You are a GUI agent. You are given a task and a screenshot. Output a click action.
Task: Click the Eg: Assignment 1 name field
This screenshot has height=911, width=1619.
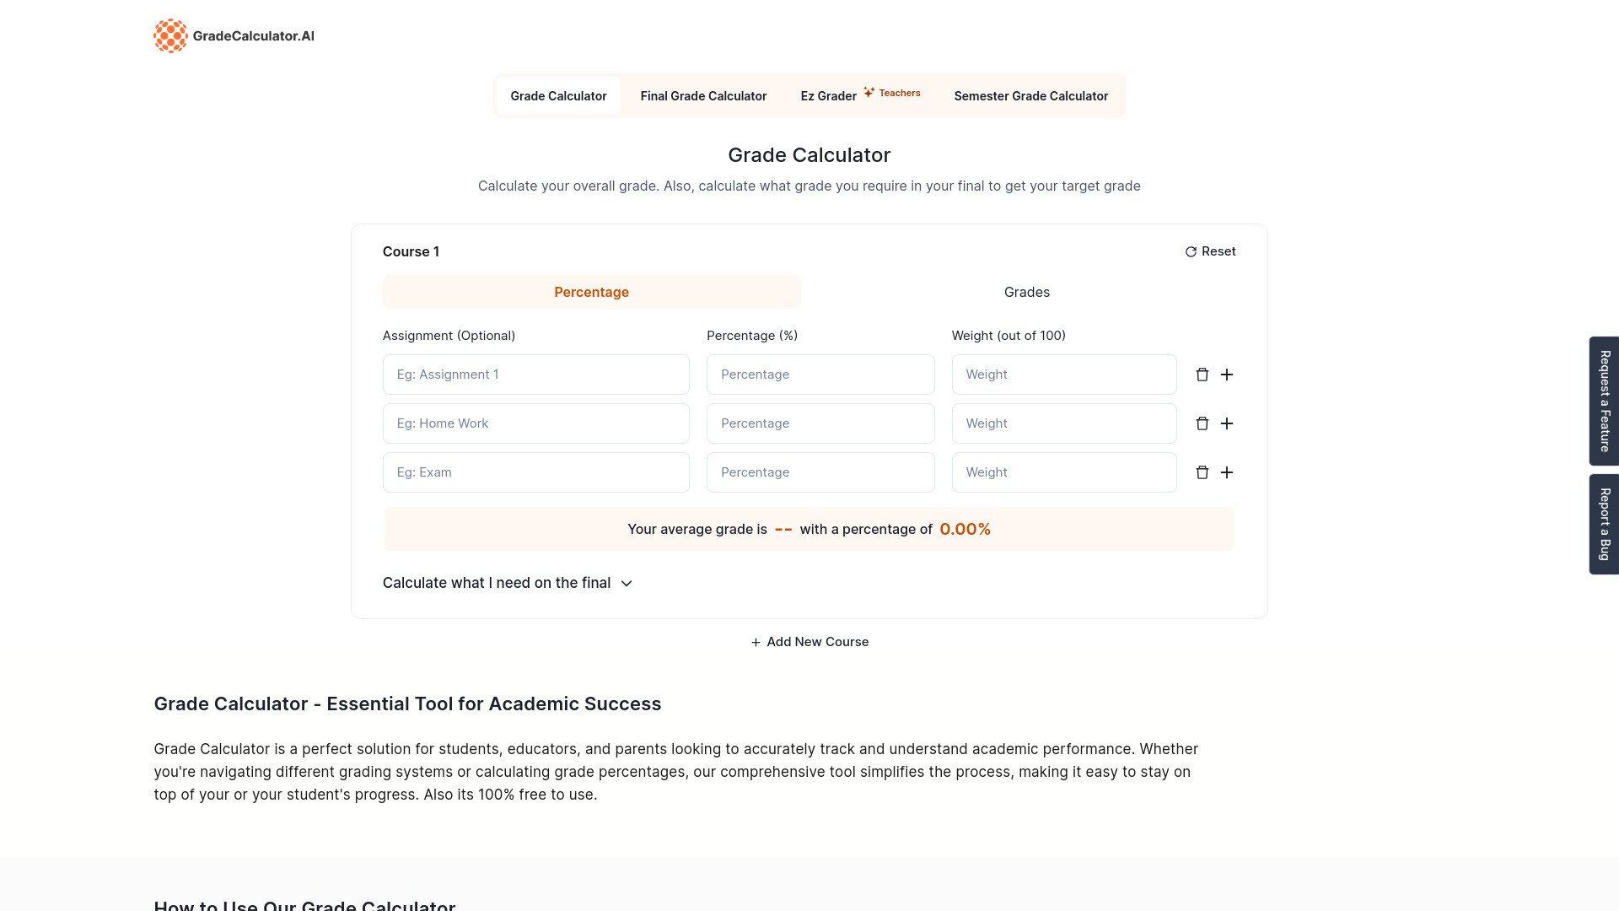(535, 374)
